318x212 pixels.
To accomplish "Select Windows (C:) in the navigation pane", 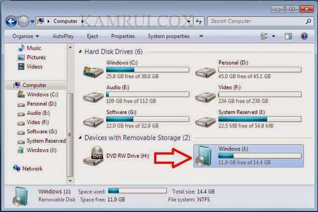I will click(x=43, y=95).
